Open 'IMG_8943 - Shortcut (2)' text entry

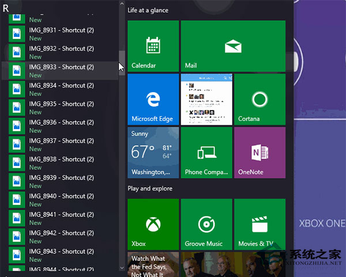[x=62, y=252]
